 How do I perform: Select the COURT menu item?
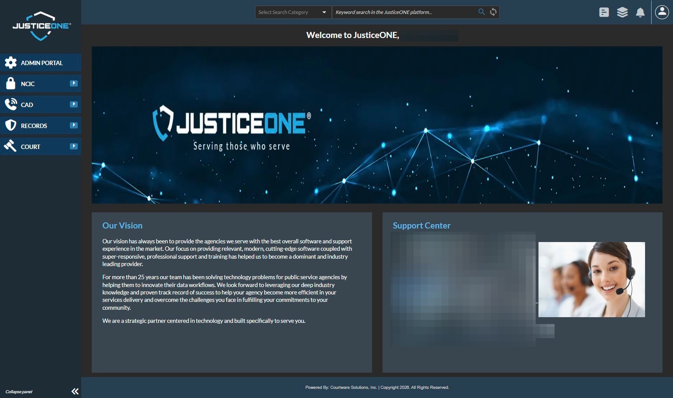(x=41, y=146)
